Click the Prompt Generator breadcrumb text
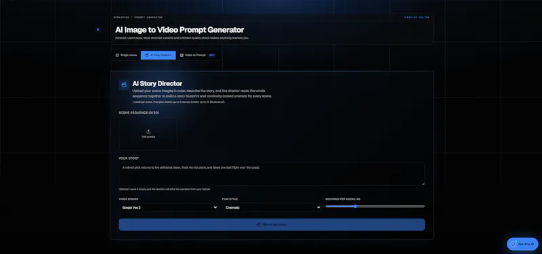Viewport: 542px width, 254px height. tap(148, 18)
